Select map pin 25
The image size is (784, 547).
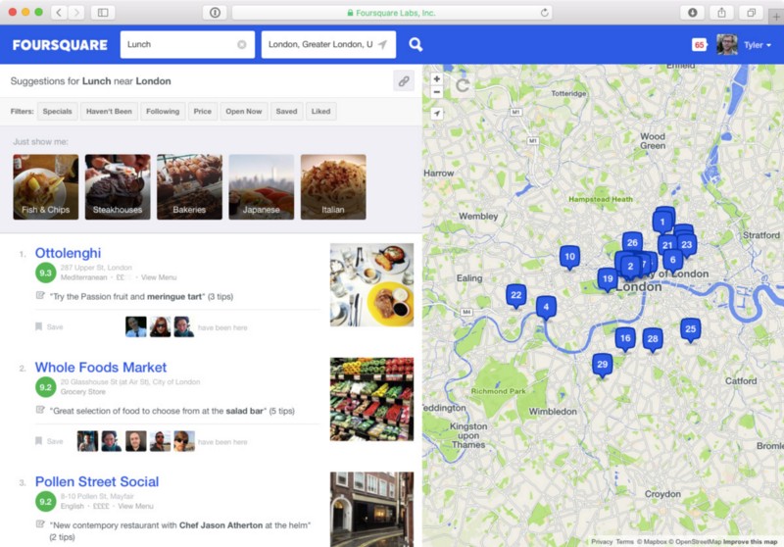pos(691,329)
